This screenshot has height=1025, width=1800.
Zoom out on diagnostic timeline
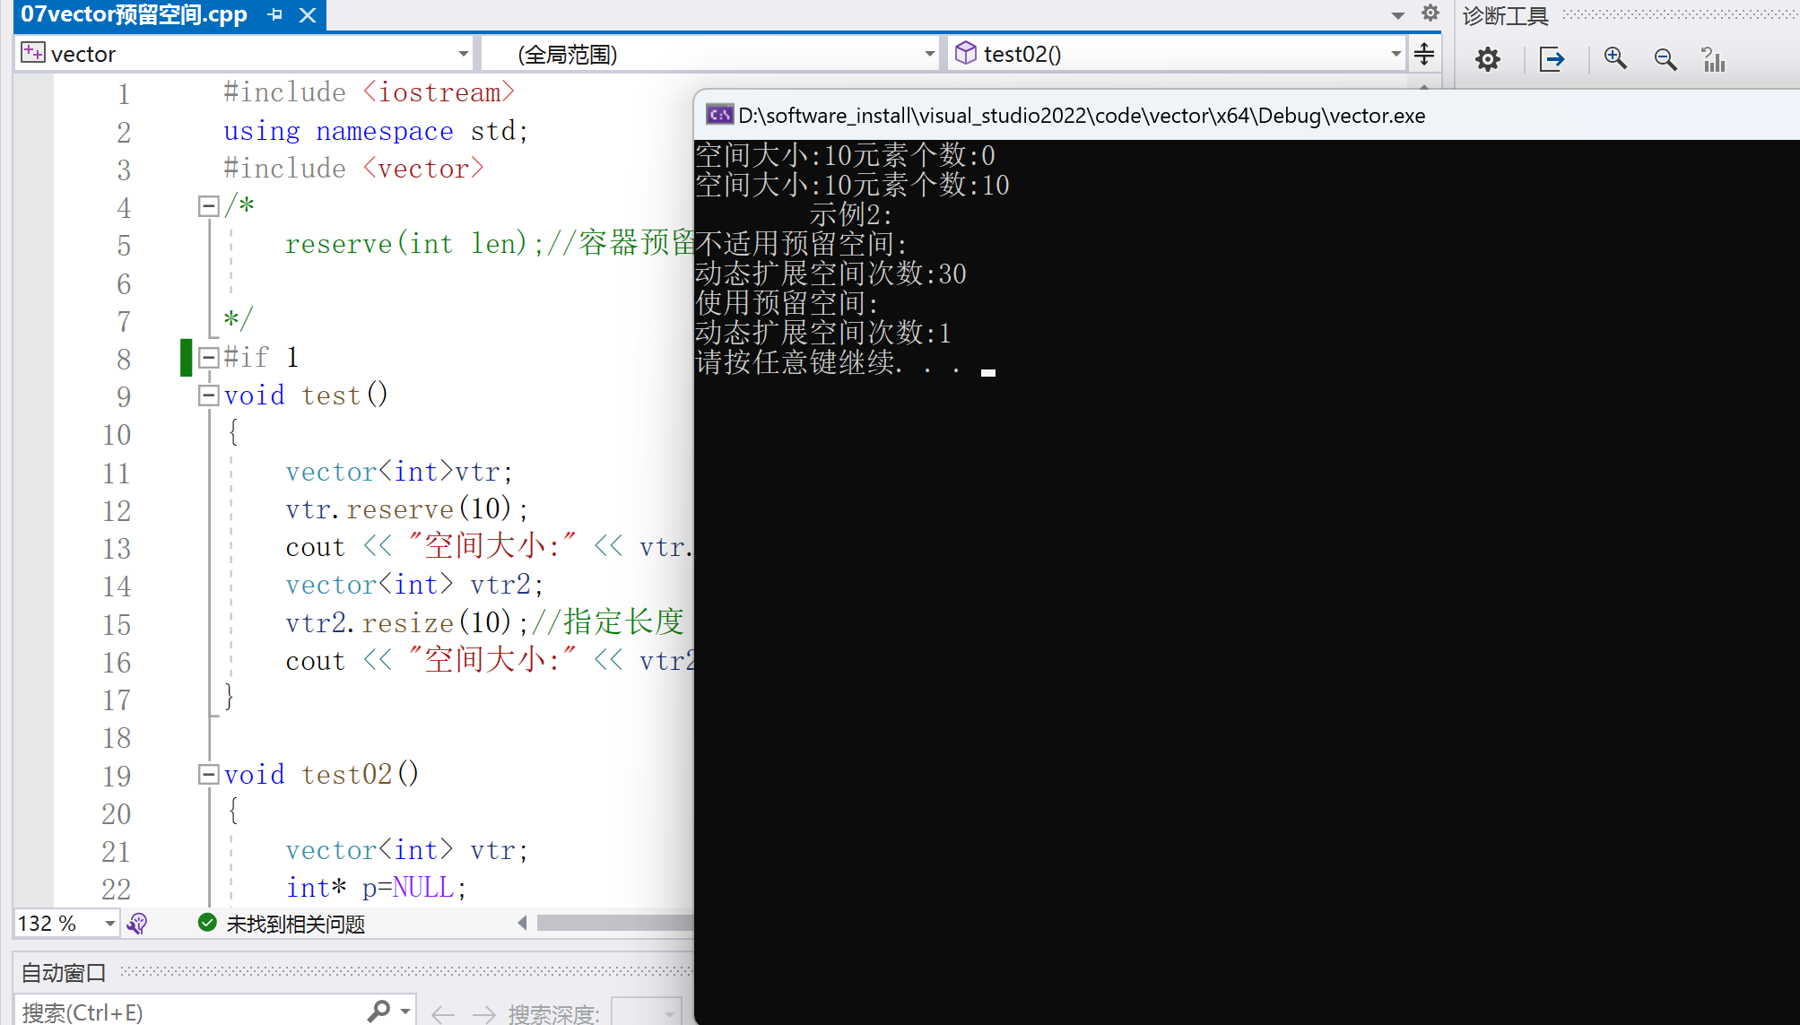coord(1665,60)
